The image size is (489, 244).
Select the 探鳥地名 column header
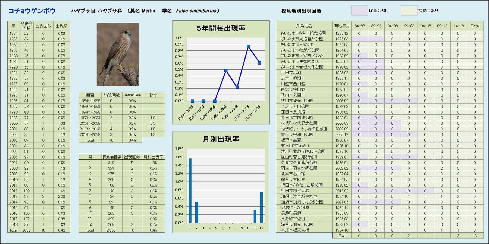[304, 26]
